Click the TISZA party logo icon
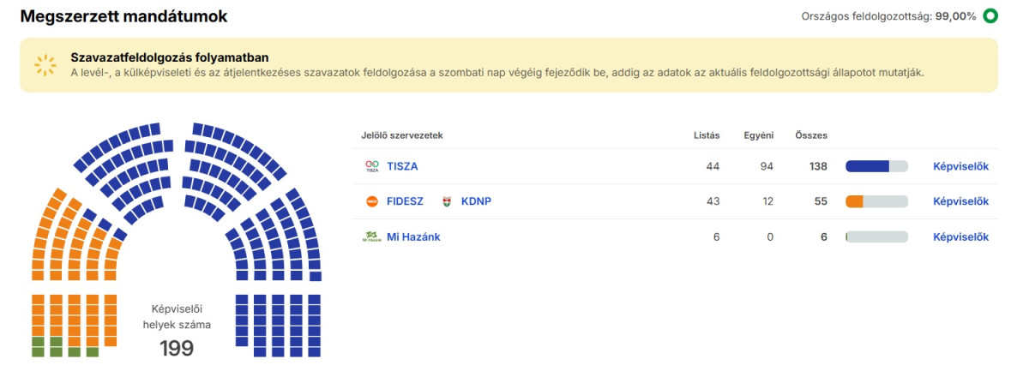Screen dimensions: 1029x377 click(x=371, y=166)
